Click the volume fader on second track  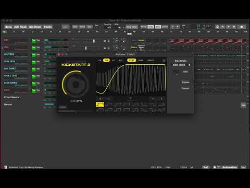pyautogui.click(x=85, y=48)
